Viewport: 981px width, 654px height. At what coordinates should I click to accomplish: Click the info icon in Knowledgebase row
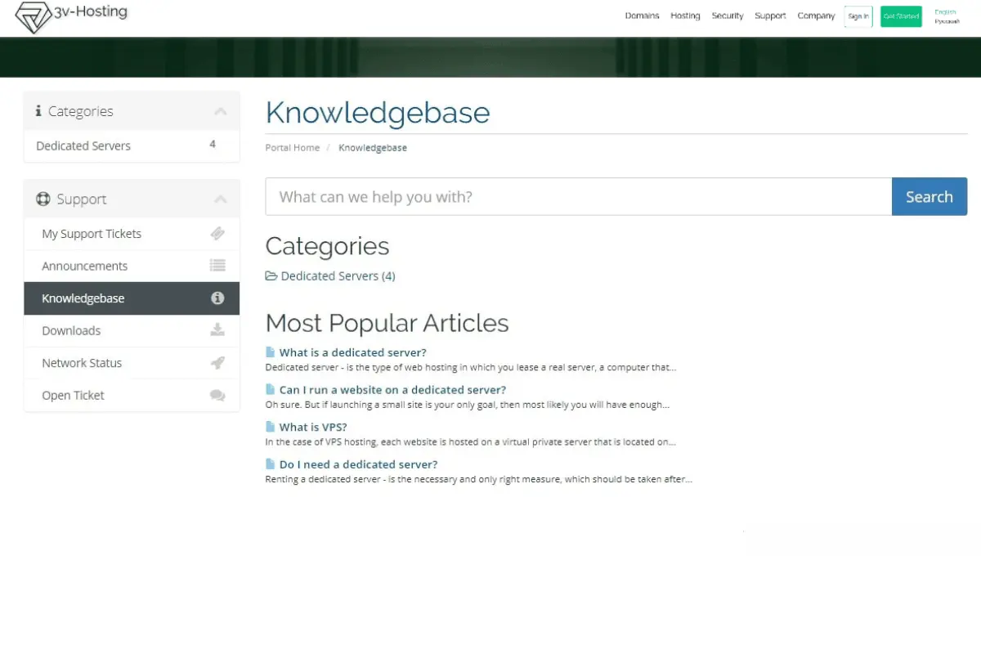(217, 298)
